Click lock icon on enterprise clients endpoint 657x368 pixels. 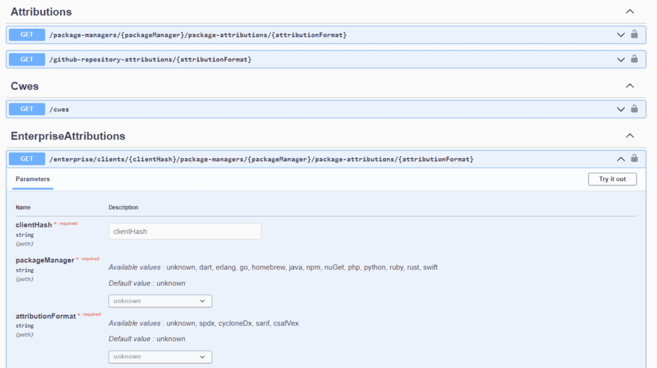pyautogui.click(x=634, y=159)
